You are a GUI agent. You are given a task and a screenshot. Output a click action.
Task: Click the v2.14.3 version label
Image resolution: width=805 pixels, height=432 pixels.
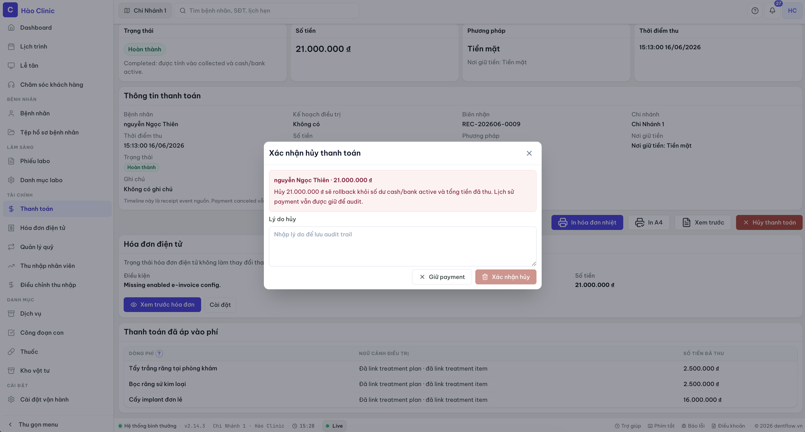(194, 426)
